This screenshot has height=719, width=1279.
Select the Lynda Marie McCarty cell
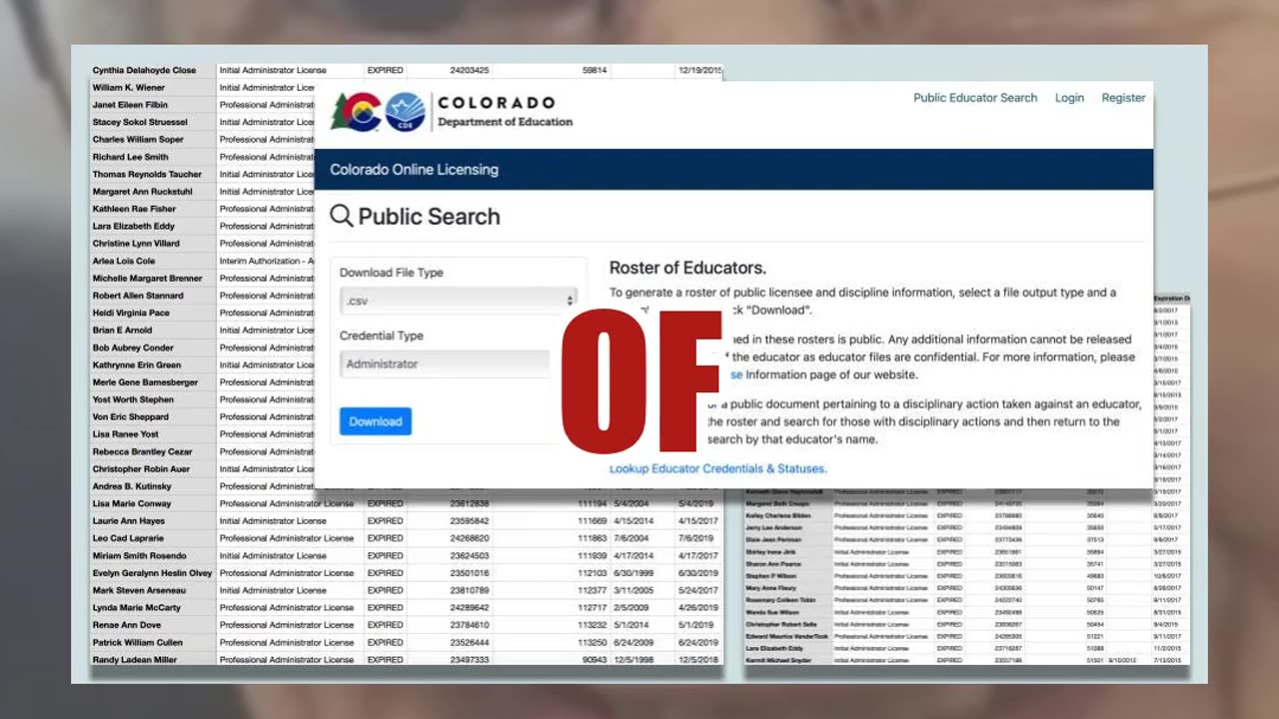coord(154,607)
